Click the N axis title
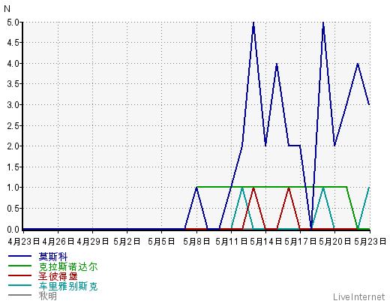Screen dimensions: 390x304 7,9
